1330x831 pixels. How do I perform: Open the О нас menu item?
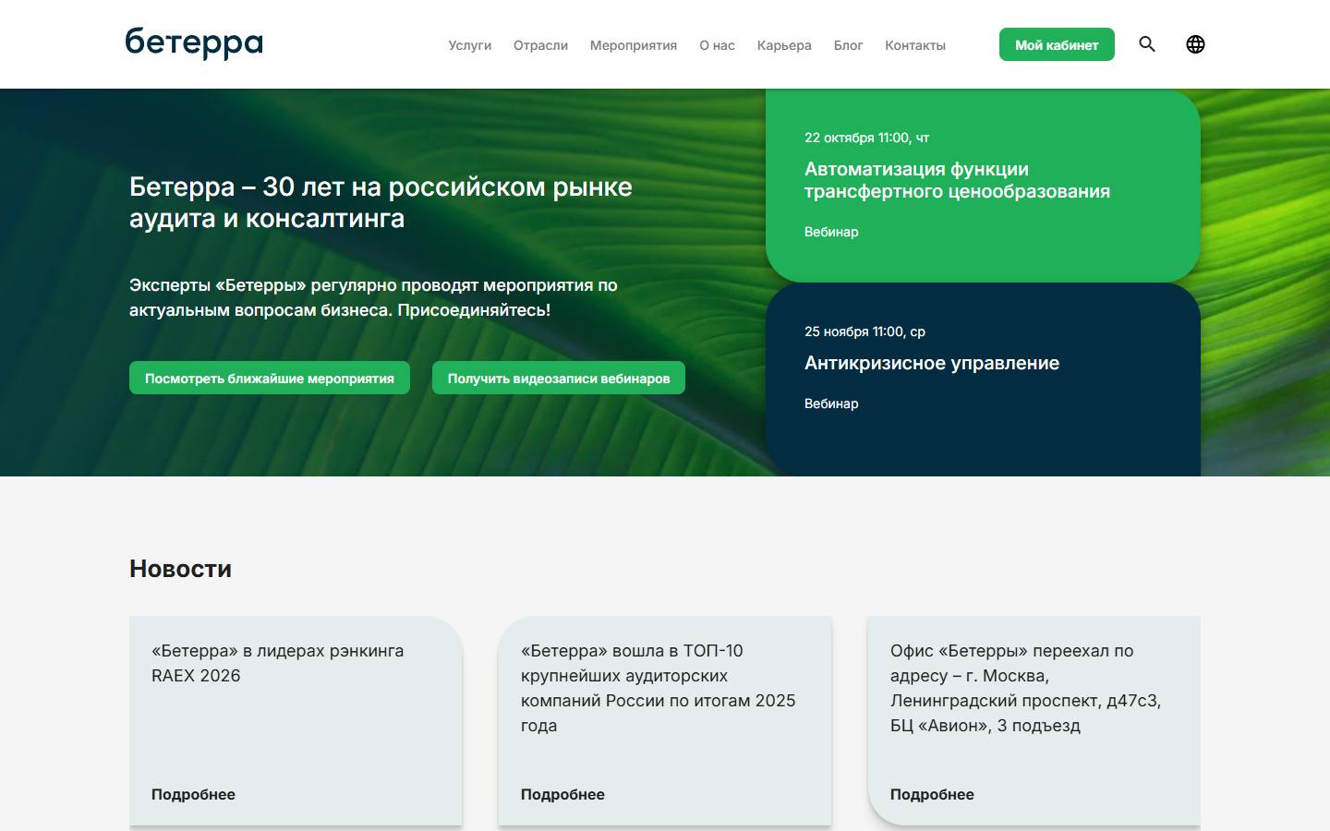[717, 45]
